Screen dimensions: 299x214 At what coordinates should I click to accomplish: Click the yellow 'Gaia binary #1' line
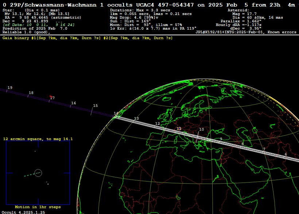tap(88, 38)
